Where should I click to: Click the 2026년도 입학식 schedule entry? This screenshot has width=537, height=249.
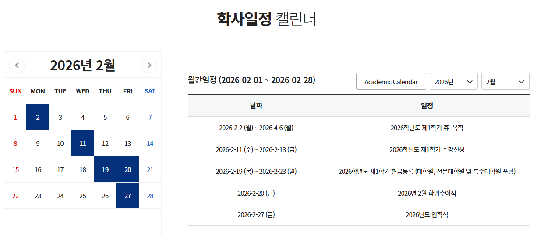tap(427, 215)
